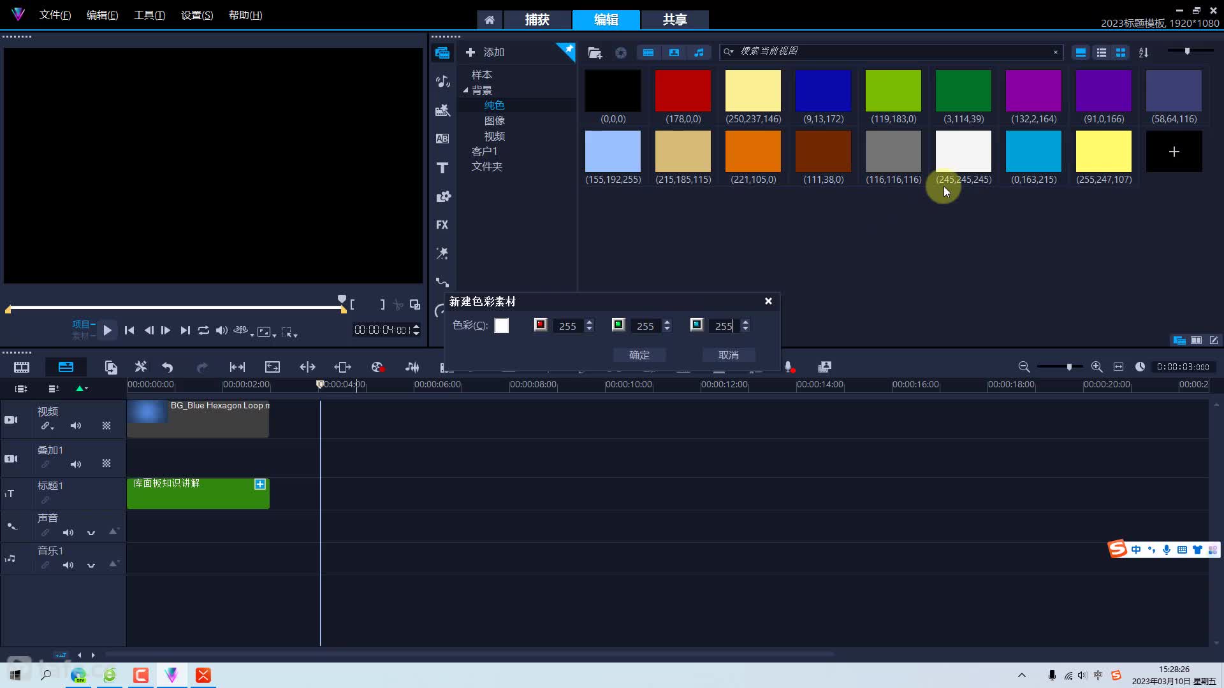
Task: Confirm with 确定 in color dialog
Action: [x=639, y=355]
